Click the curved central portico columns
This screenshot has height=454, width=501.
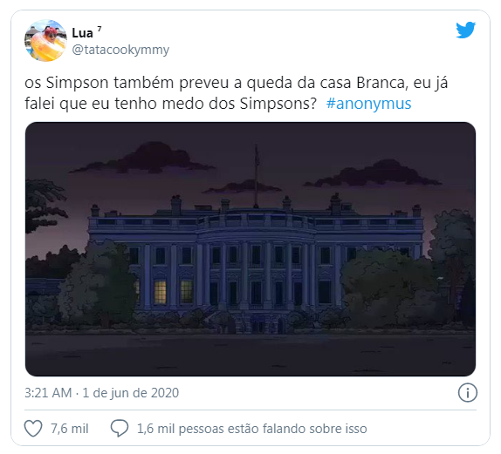(x=256, y=274)
